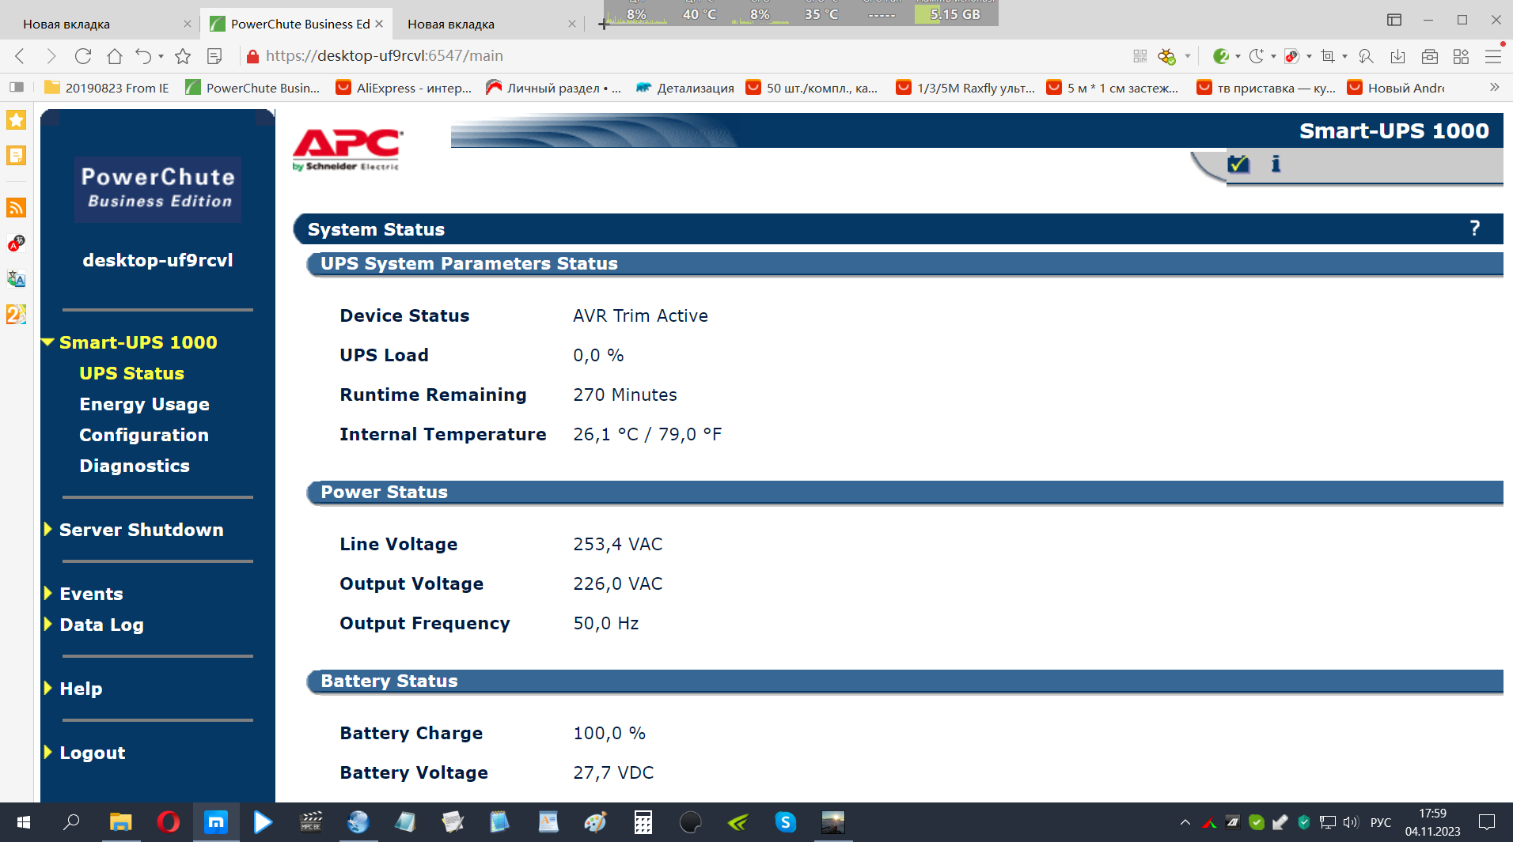Screen dimensions: 1513x842
Task: Go back to the previous page
Action: (21, 56)
